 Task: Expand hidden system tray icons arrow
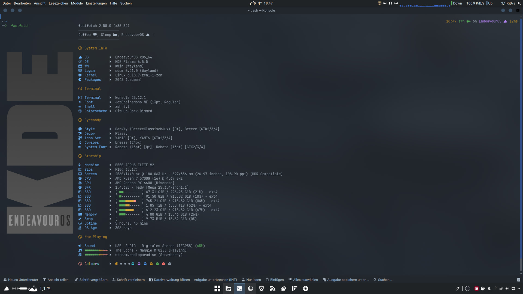pyautogui.click(x=519, y=289)
